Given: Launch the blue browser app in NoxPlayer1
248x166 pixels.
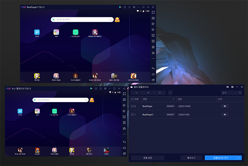Looking at the screenshot, I should tap(37, 32).
